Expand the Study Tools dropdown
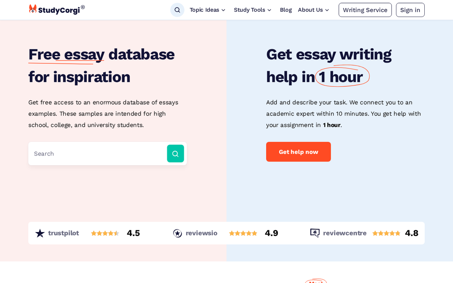Viewport: 453px width, 283px height. coord(253,10)
